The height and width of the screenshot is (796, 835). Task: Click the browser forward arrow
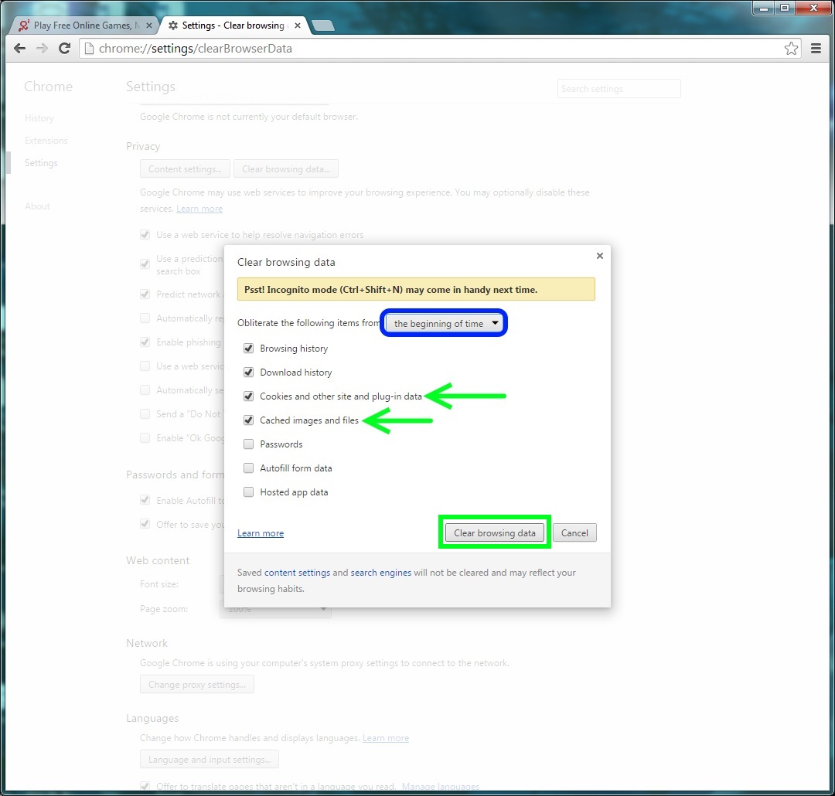(x=43, y=49)
